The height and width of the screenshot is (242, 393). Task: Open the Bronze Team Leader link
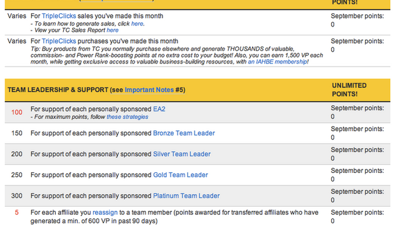[184, 133]
